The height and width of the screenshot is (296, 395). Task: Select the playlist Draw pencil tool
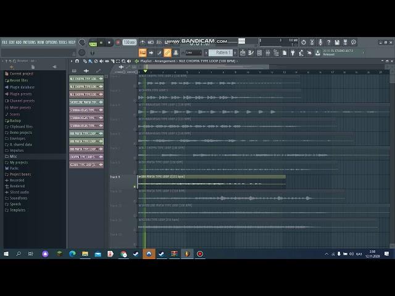(85, 61)
